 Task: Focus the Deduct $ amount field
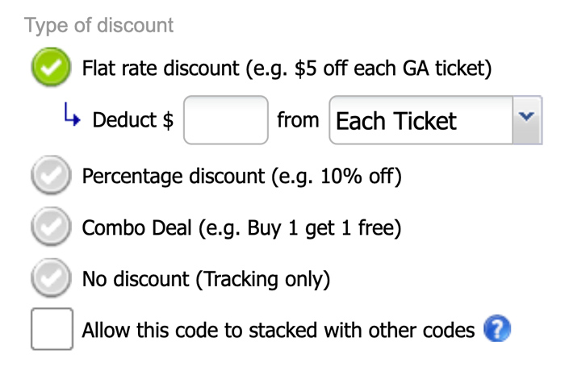[x=226, y=120]
